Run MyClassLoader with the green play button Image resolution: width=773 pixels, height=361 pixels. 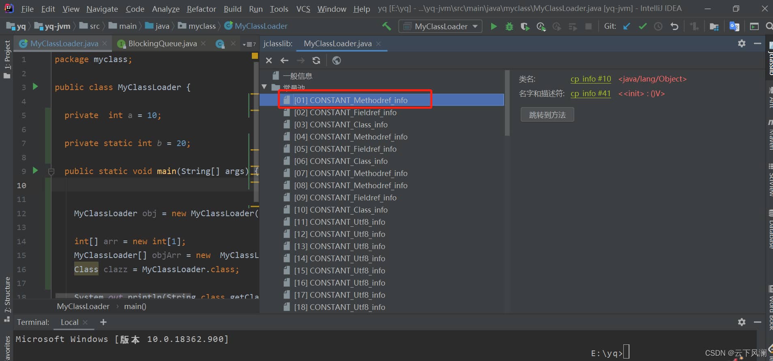click(x=493, y=26)
